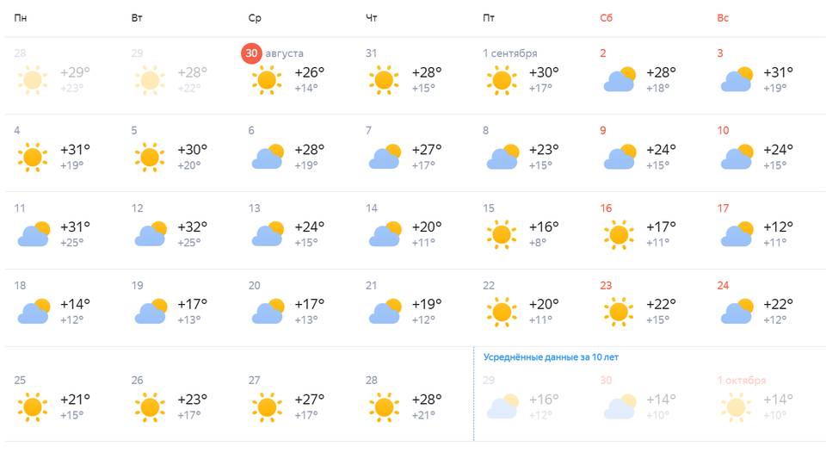
Task: Click the sun icon for August 30
Action: click(267, 80)
